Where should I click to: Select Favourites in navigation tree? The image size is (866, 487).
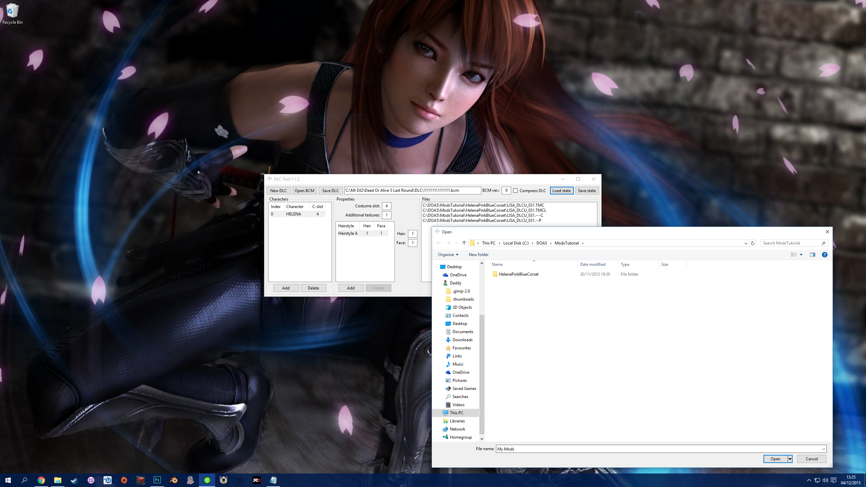461,348
